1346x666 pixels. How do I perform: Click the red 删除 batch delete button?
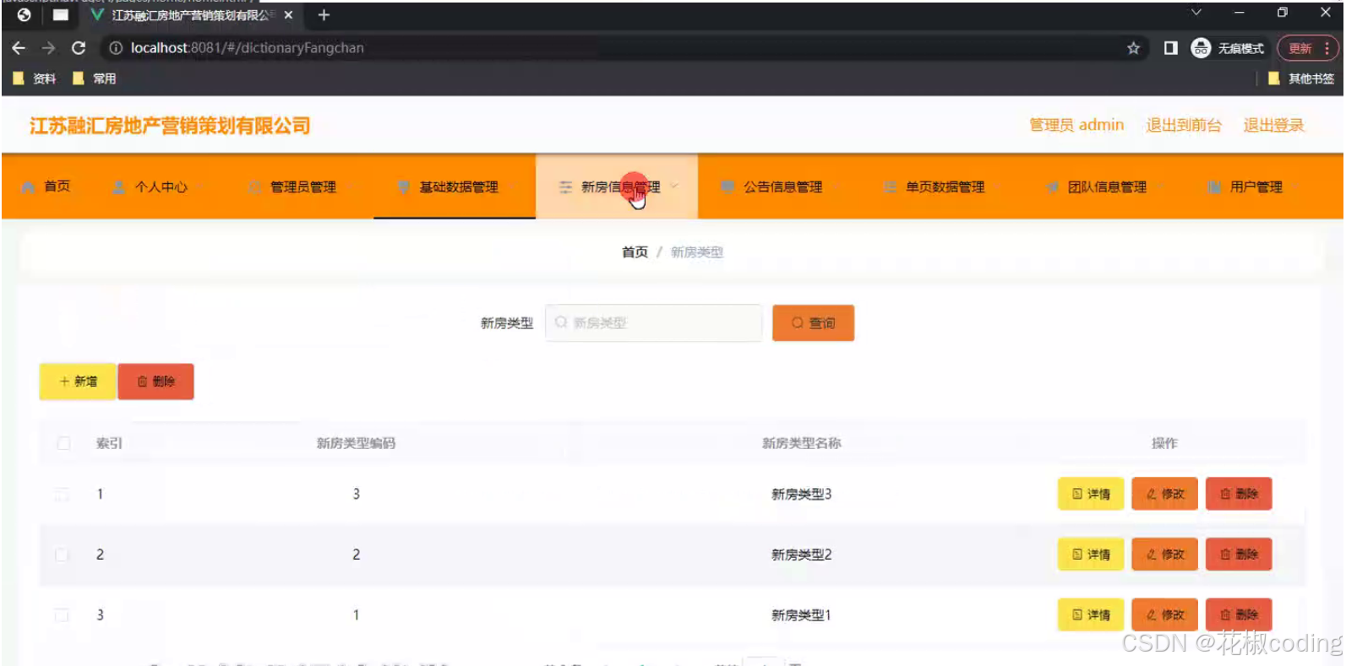pyautogui.click(x=156, y=382)
